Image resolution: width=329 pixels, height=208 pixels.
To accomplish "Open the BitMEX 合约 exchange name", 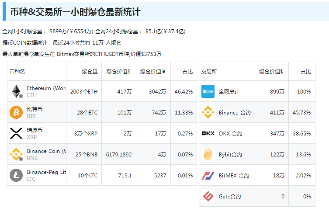I will pyautogui.click(x=234, y=176).
